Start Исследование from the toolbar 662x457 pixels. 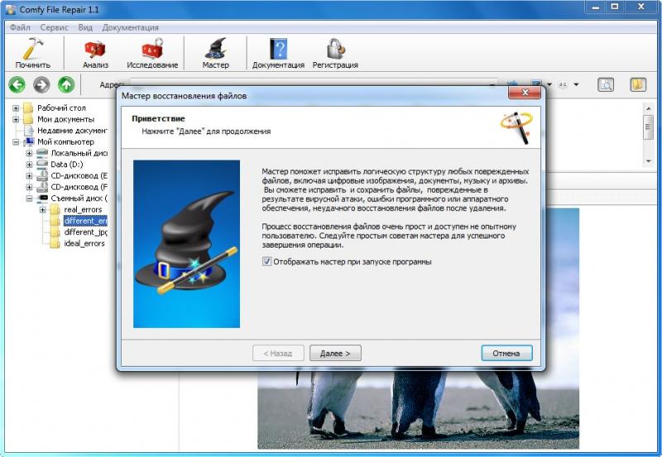pyautogui.click(x=152, y=49)
